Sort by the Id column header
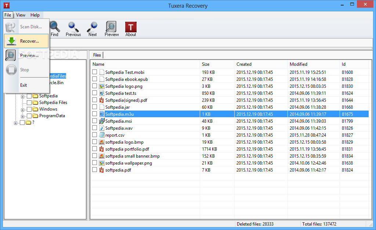Viewport: 376px width, 230px height. pos(354,64)
